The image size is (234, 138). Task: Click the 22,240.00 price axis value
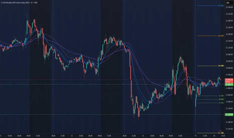click(x=229, y=27)
